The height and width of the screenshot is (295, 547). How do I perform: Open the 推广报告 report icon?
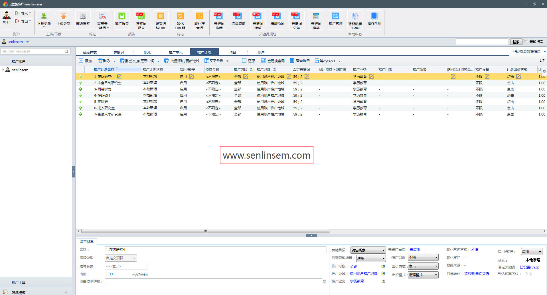click(x=122, y=17)
